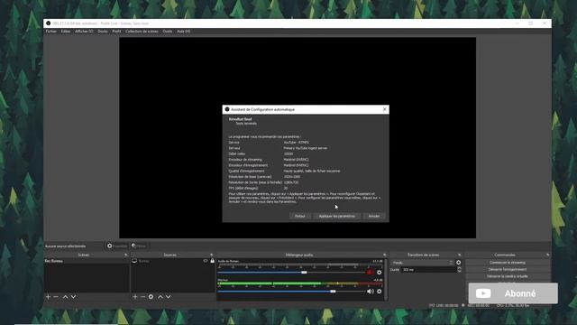Remove selected source with minus icon
The height and width of the screenshot is (325, 577).
coord(142,297)
